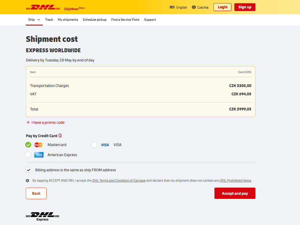300x225 pixels.
Task: Open My shipments
Action: (68, 20)
